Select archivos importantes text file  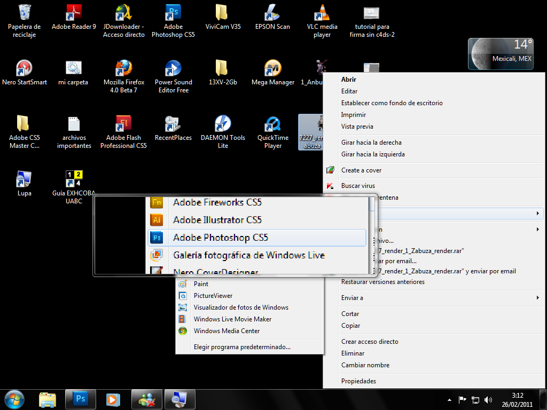(x=74, y=132)
